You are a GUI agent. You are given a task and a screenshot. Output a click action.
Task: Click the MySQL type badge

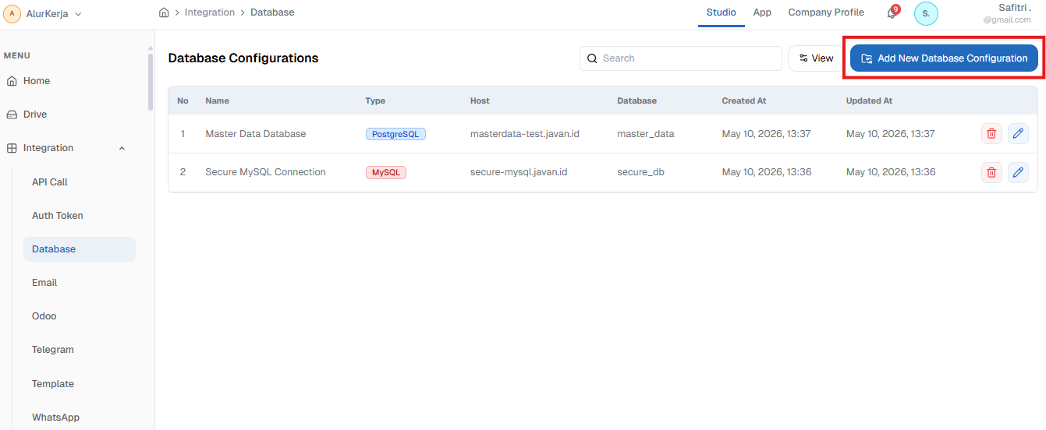[x=386, y=172]
